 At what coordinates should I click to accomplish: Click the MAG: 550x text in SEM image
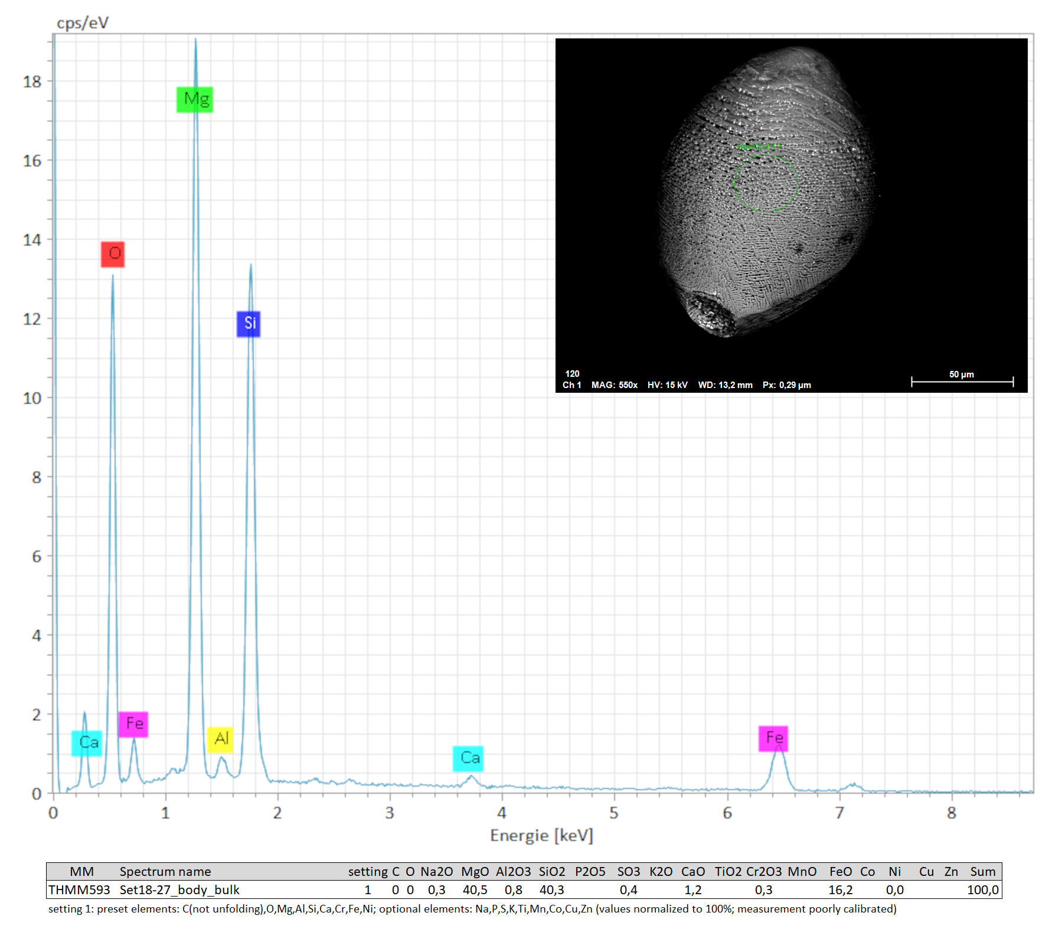(614, 385)
